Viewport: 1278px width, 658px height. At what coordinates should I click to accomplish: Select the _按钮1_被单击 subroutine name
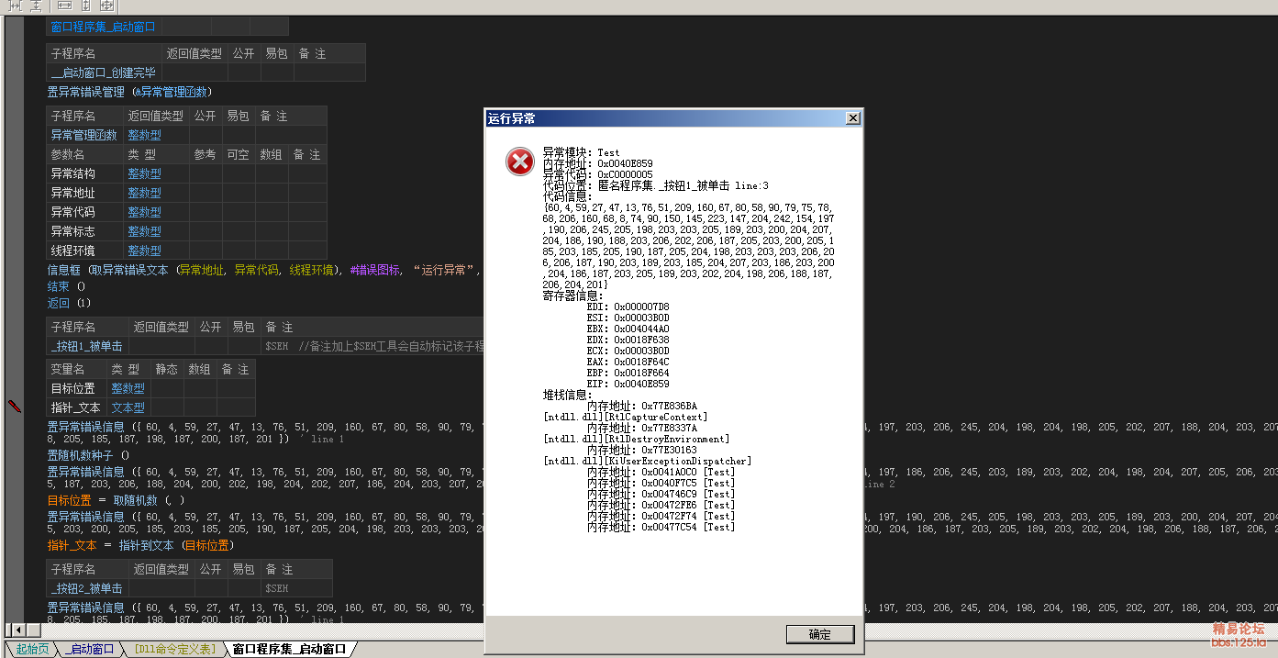[x=88, y=346]
